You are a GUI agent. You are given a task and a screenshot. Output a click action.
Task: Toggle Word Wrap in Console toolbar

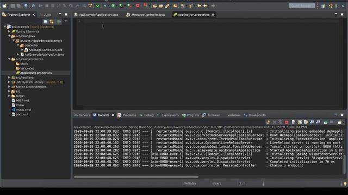306,122
